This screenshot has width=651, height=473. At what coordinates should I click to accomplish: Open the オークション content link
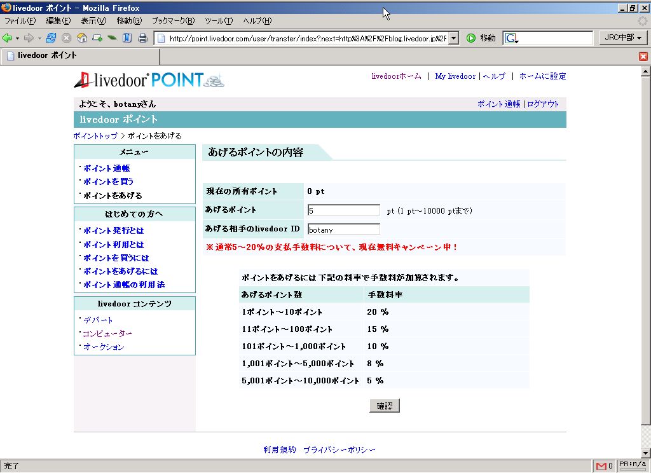pyautogui.click(x=104, y=346)
